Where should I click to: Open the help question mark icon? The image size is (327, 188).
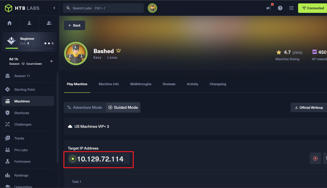[280, 8]
